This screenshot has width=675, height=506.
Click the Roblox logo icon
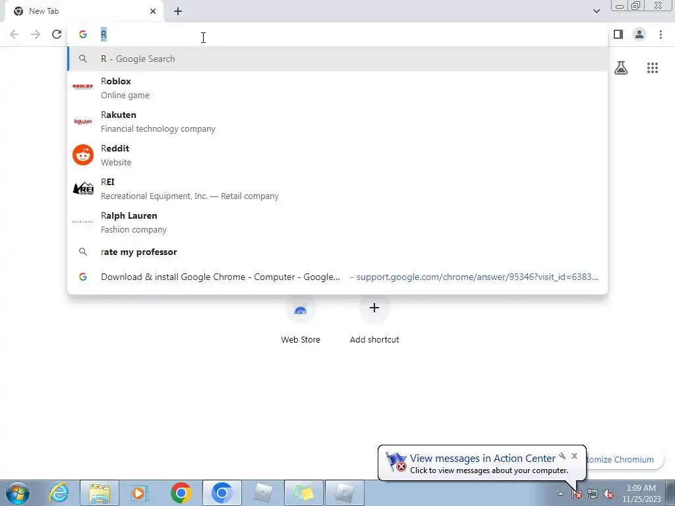point(83,86)
